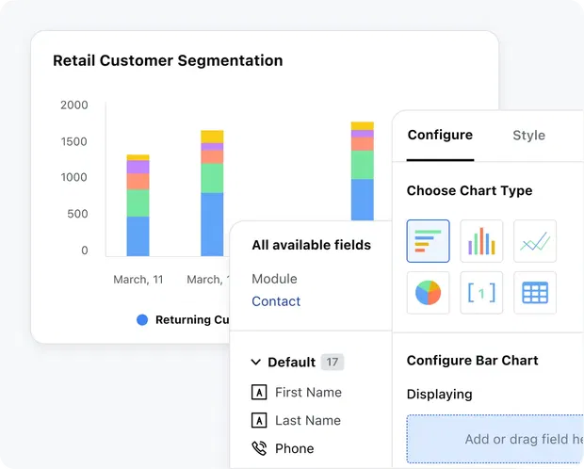Collapse the Default fields group chevron
Image resolution: width=584 pixels, height=469 pixels.
(256, 362)
